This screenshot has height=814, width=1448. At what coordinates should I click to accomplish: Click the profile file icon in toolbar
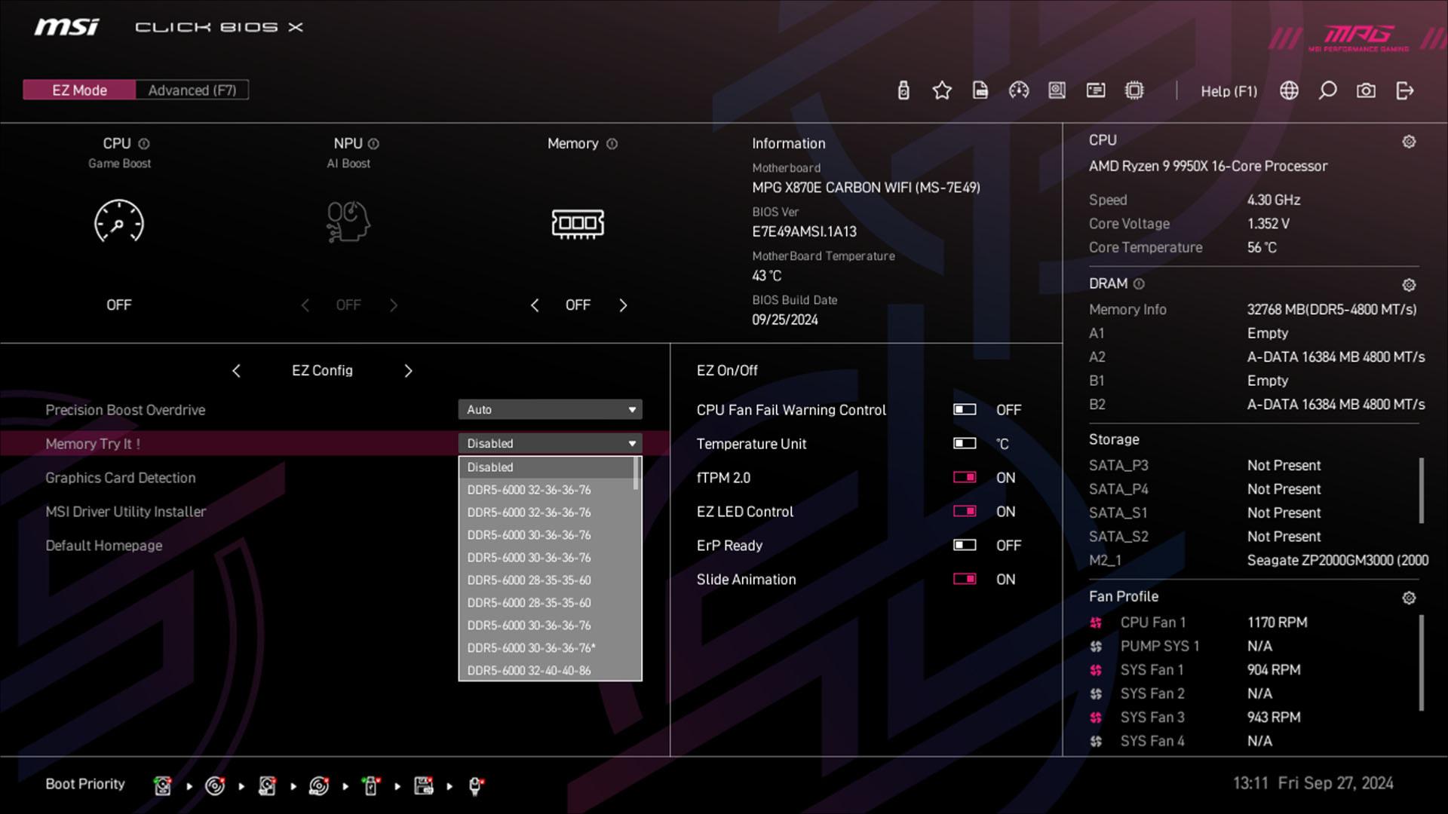point(980,90)
